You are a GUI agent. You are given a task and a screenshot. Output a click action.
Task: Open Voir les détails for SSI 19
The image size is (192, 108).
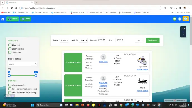click(142, 91)
